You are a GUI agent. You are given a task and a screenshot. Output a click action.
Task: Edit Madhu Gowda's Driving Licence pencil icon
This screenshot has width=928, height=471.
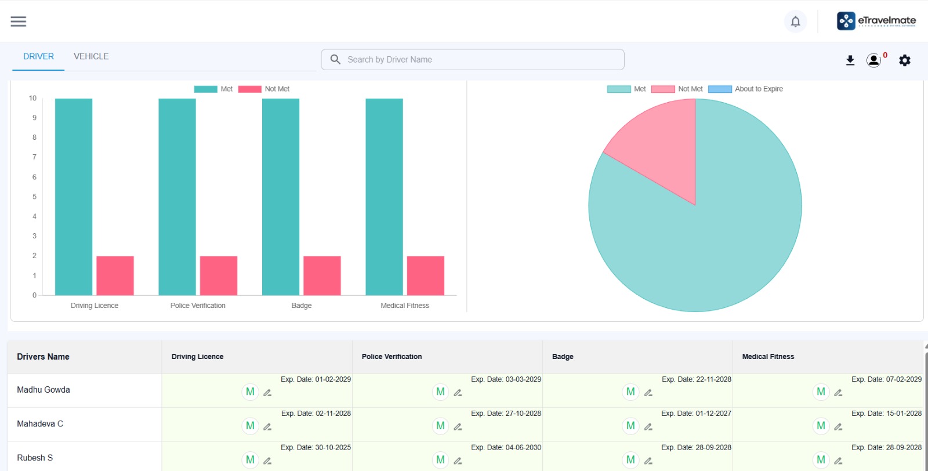(x=267, y=393)
